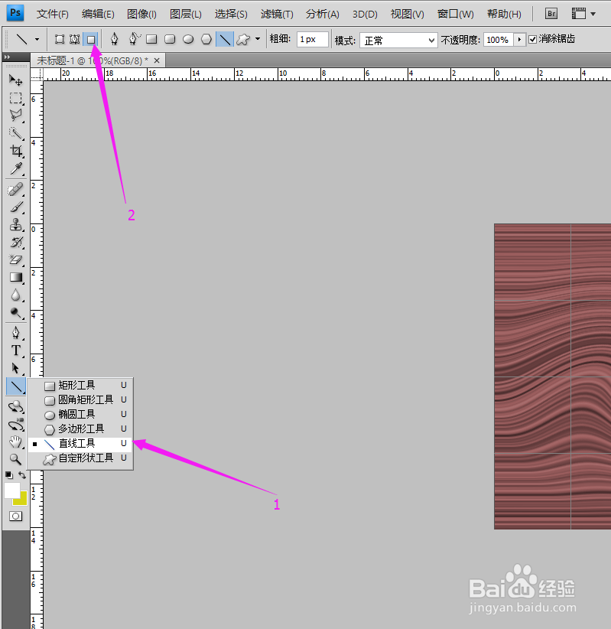This screenshot has width=611, height=629.
Task: Select the Rectangular Marquee tool
Action: [x=15, y=98]
